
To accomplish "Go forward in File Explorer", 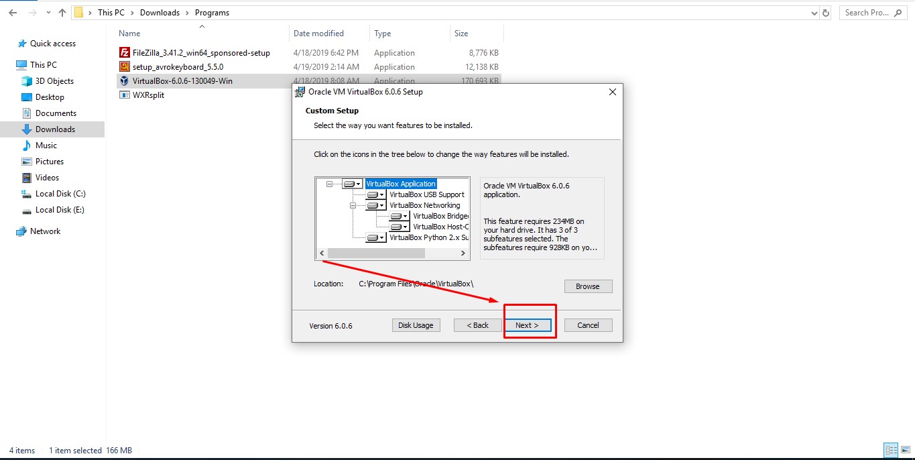I will click(33, 13).
